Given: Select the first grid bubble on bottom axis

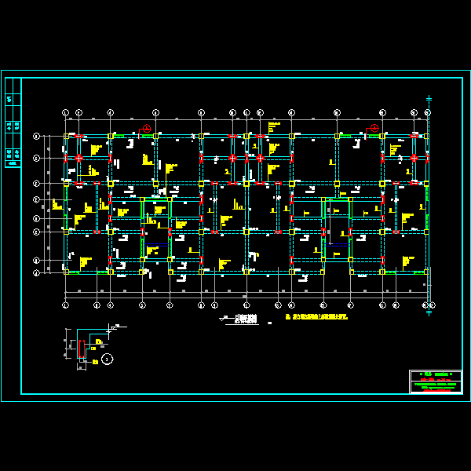Looking at the screenshot, I should pos(65,305).
